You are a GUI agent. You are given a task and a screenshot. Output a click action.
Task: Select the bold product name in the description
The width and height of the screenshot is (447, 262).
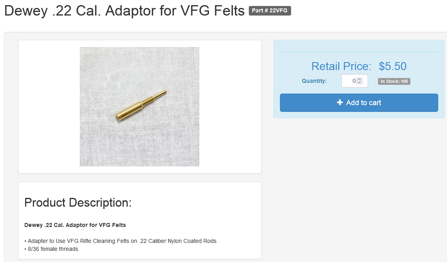(75, 225)
